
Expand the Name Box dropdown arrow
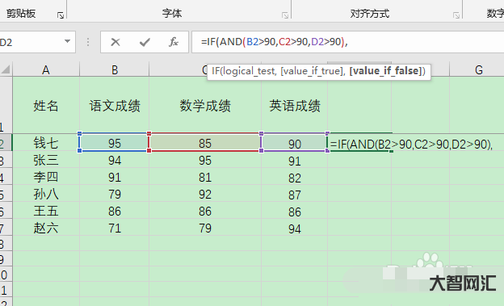[x=67, y=41]
